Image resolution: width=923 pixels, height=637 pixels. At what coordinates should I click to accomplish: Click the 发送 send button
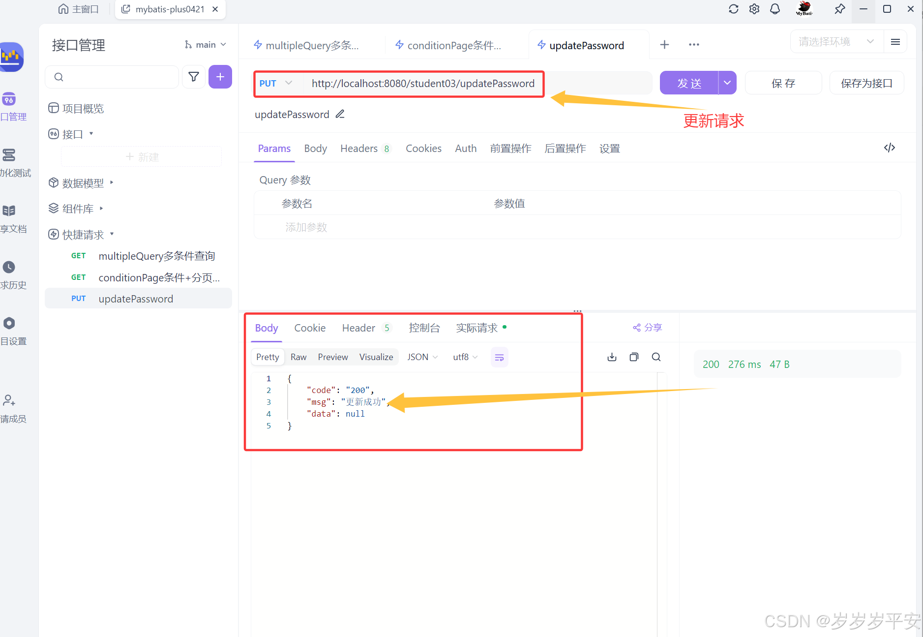pos(689,83)
